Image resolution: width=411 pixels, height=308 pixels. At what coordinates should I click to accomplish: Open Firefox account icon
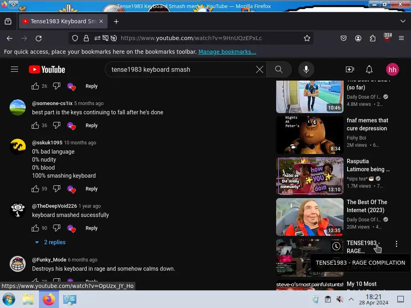(x=358, y=38)
